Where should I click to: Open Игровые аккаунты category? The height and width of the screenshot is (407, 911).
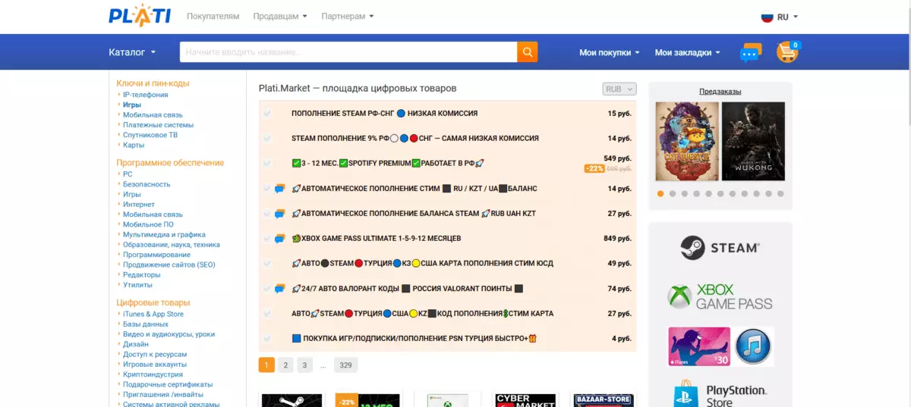coord(156,365)
